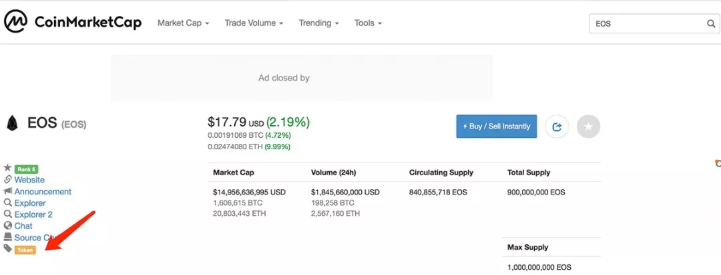Click the green Rank 5 badge

[x=26, y=168]
